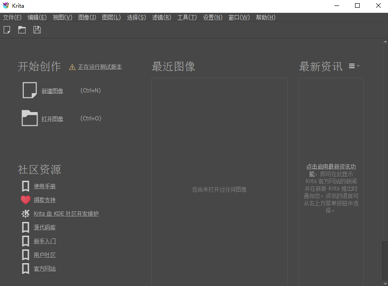Click the scrollbar up arrow
This screenshot has width=388, height=286.
[385, 42]
